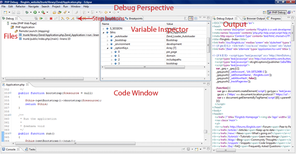Click the Open Type toolbar icon
The image size is (296, 154).
(60, 12)
